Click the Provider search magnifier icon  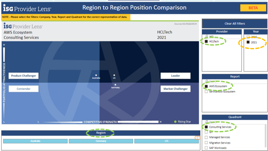(x=207, y=36)
